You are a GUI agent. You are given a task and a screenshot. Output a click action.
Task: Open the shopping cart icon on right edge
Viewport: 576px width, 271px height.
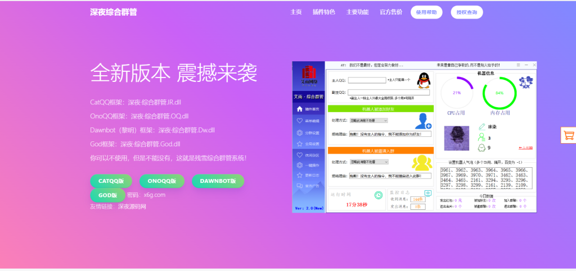(x=568, y=135)
